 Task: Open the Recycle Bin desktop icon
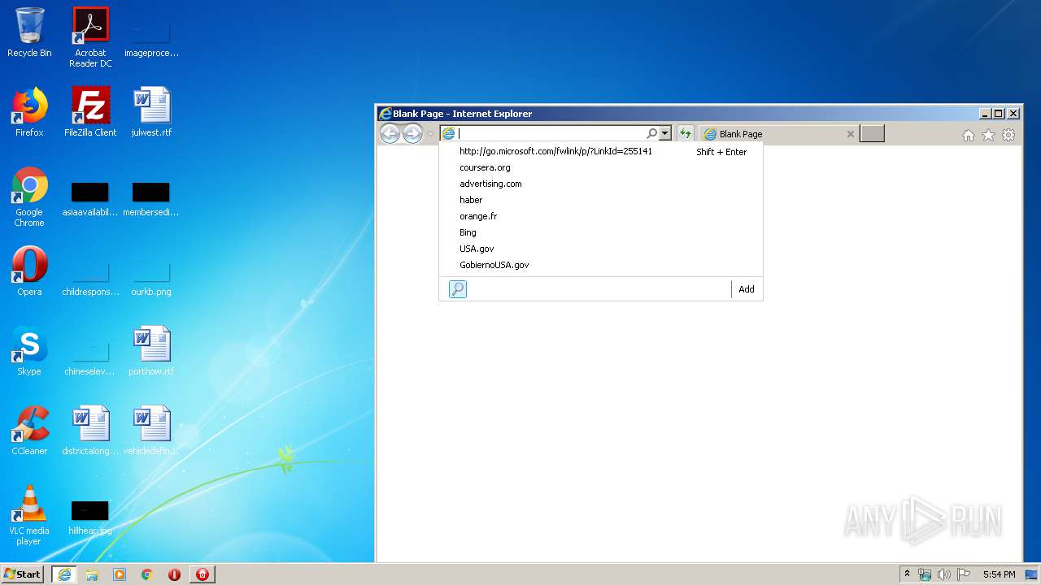coord(29,33)
